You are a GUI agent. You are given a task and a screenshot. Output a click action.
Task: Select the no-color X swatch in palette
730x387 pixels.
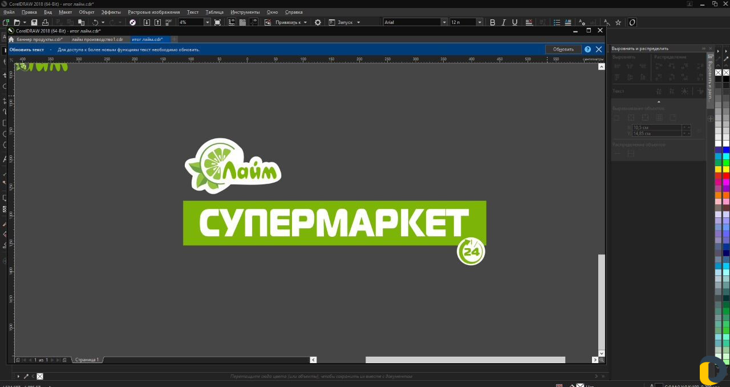point(726,72)
